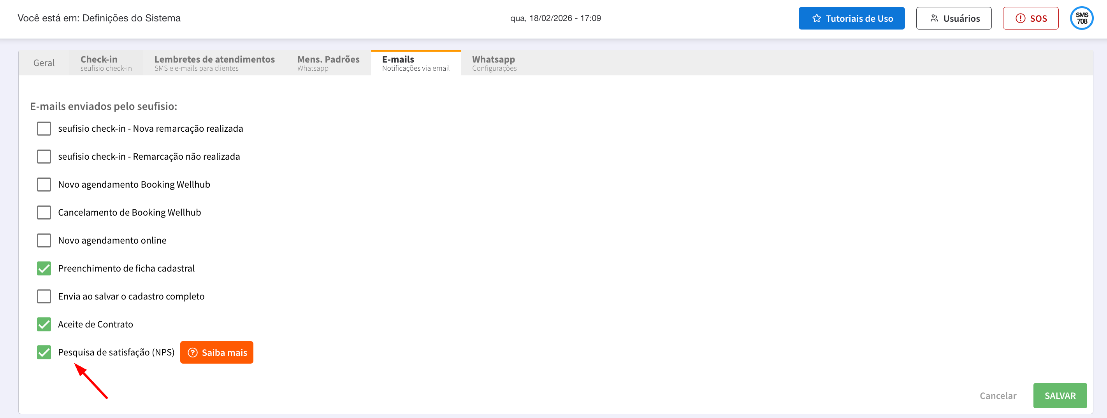Uncheck Preenchimento de ficha cadastral
The width and height of the screenshot is (1107, 418).
(44, 268)
